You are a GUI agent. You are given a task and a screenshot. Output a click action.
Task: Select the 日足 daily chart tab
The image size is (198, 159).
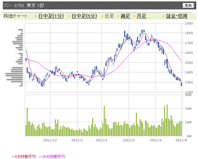pyautogui.click(x=109, y=16)
